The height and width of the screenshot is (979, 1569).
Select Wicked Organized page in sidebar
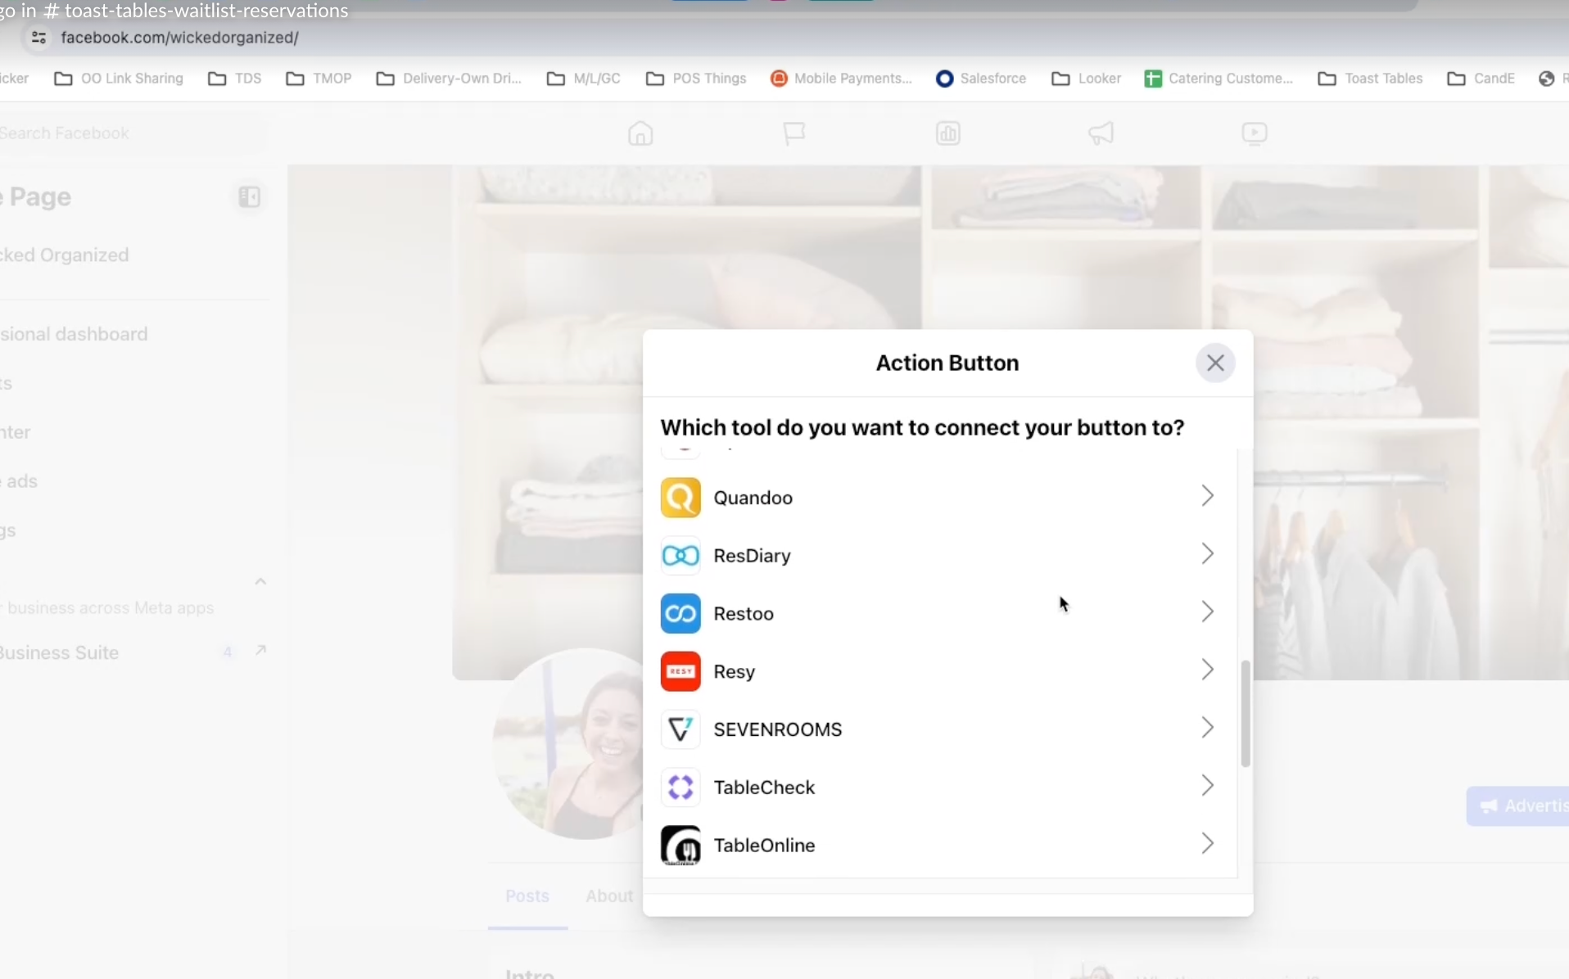click(x=134, y=255)
